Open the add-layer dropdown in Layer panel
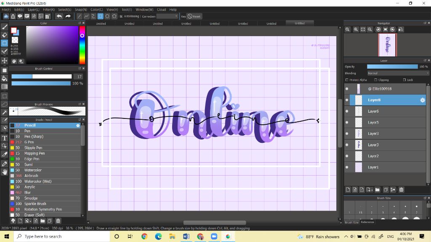 click(370, 189)
